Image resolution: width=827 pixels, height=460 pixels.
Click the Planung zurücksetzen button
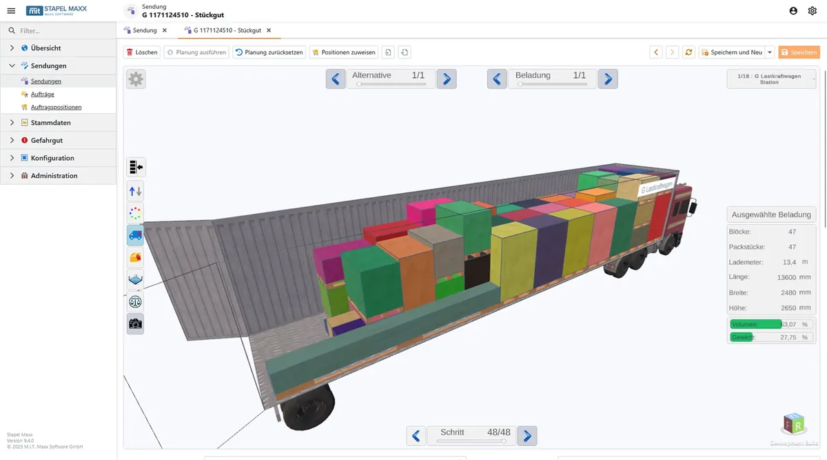click(x=269, y=52)
